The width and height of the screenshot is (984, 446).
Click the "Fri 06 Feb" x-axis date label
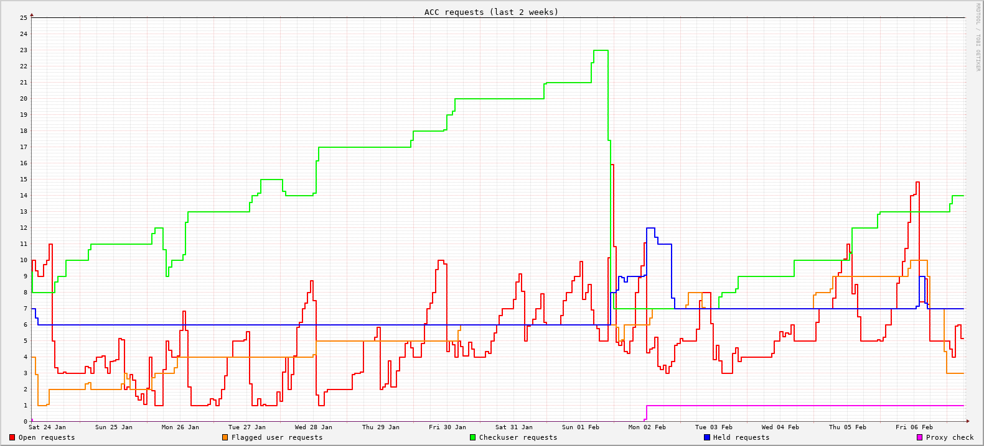coord(914,427)
